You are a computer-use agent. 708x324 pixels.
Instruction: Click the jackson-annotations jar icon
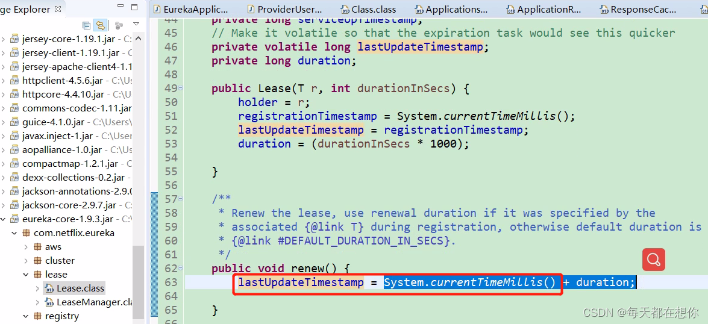click(x=15, y=192)
